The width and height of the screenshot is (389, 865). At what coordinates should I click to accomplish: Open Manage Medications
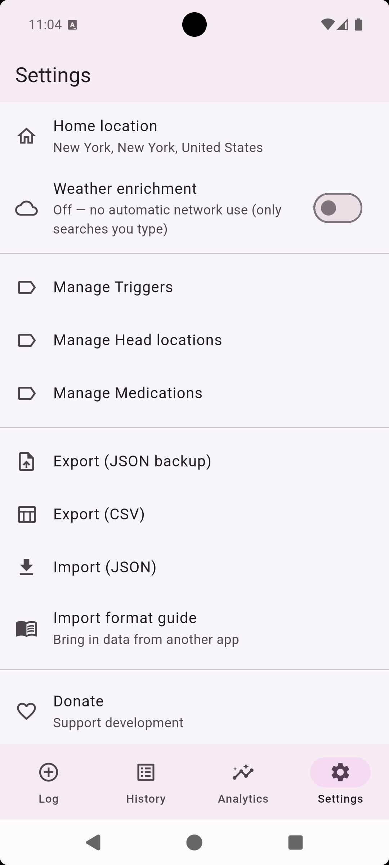click(194, 393)
